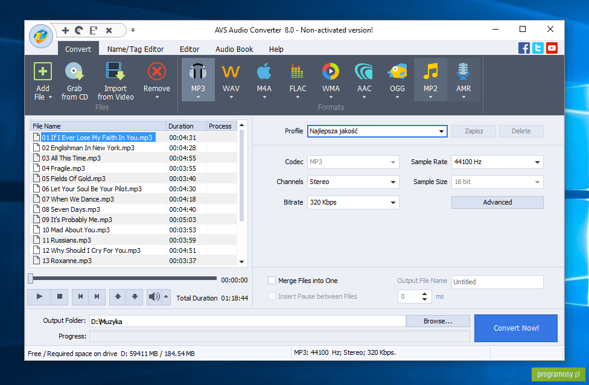Open quick access toolbar customize arrow
Viewport: 589px width, 385px height.
pos(133,30)
